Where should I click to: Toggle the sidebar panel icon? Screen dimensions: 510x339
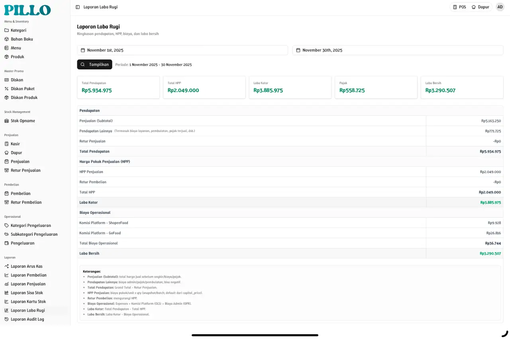78,7
